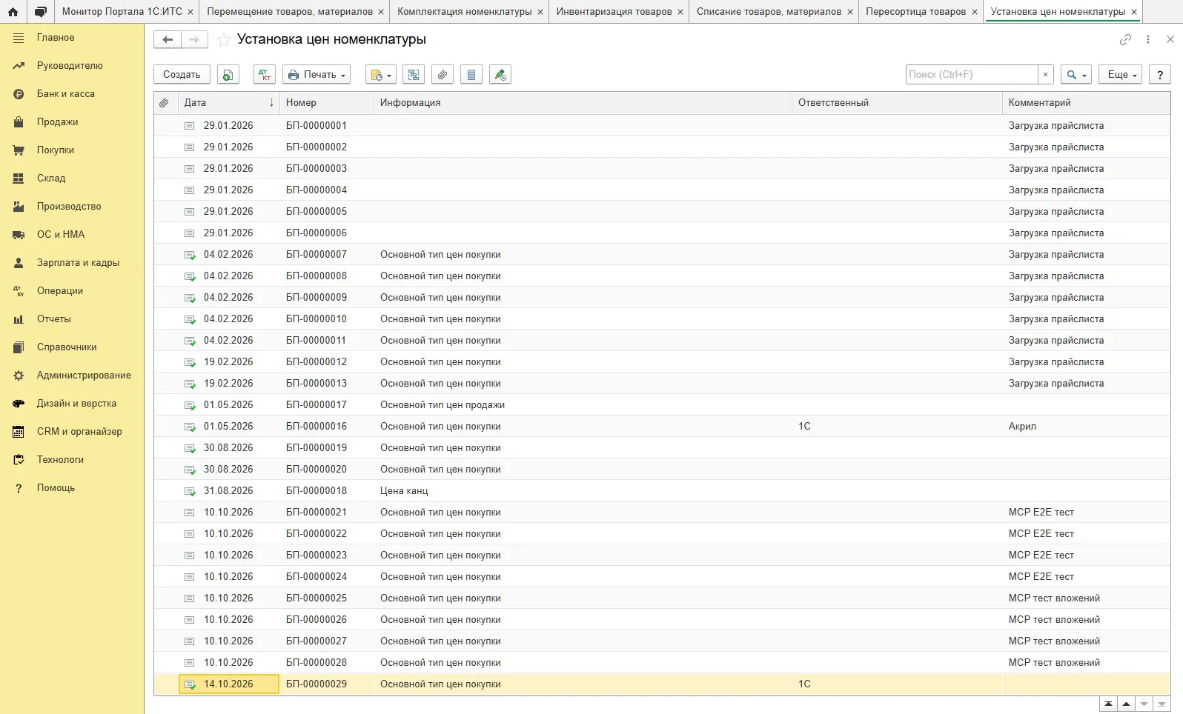Open the three-dot window options menu

[1148, 40]
